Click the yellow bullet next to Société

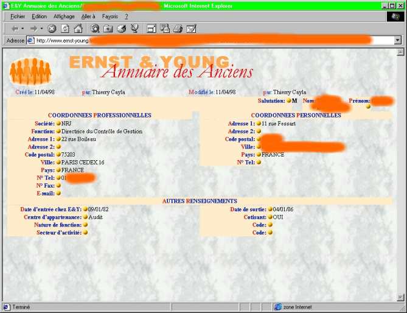58,124
